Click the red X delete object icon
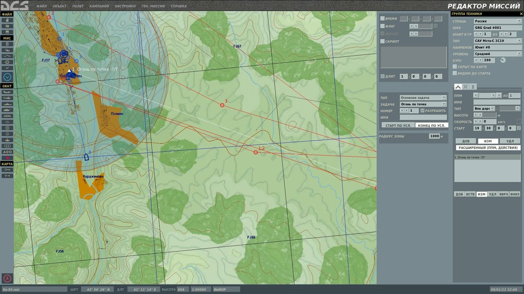This screenshot has width=524, height=294. 7,158
